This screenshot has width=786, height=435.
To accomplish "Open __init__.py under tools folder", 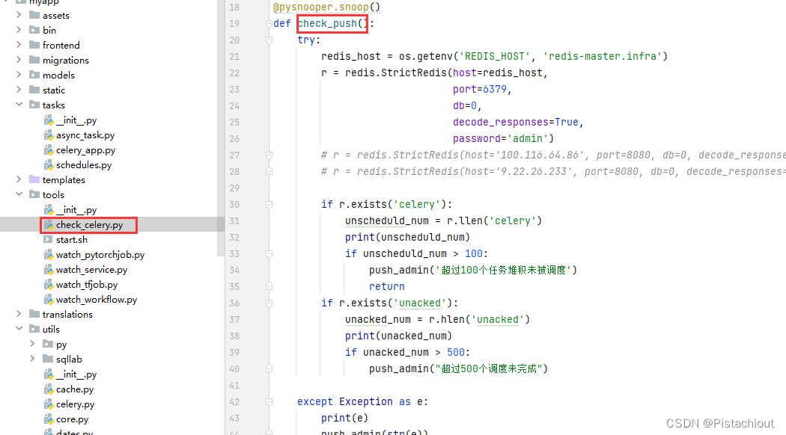I will 76,210.
